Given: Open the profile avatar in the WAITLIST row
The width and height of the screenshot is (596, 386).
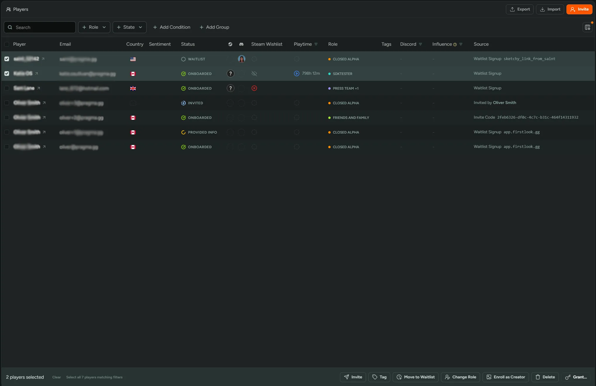Looking at the screenshot, I should click(242, 59).
